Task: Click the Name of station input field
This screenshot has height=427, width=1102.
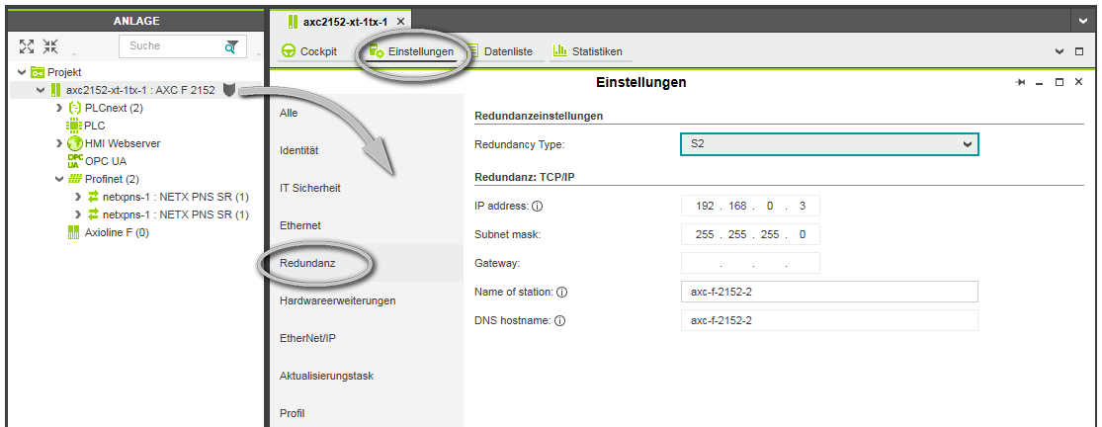Action: tap(828, 293)
